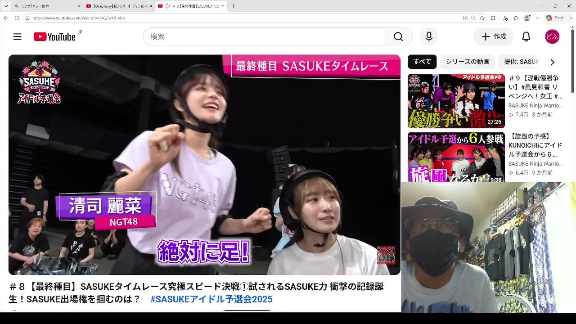The image size is (576, 324).
Task: Click the YouTube search magnifier button
Action: [x=398, y=37]
